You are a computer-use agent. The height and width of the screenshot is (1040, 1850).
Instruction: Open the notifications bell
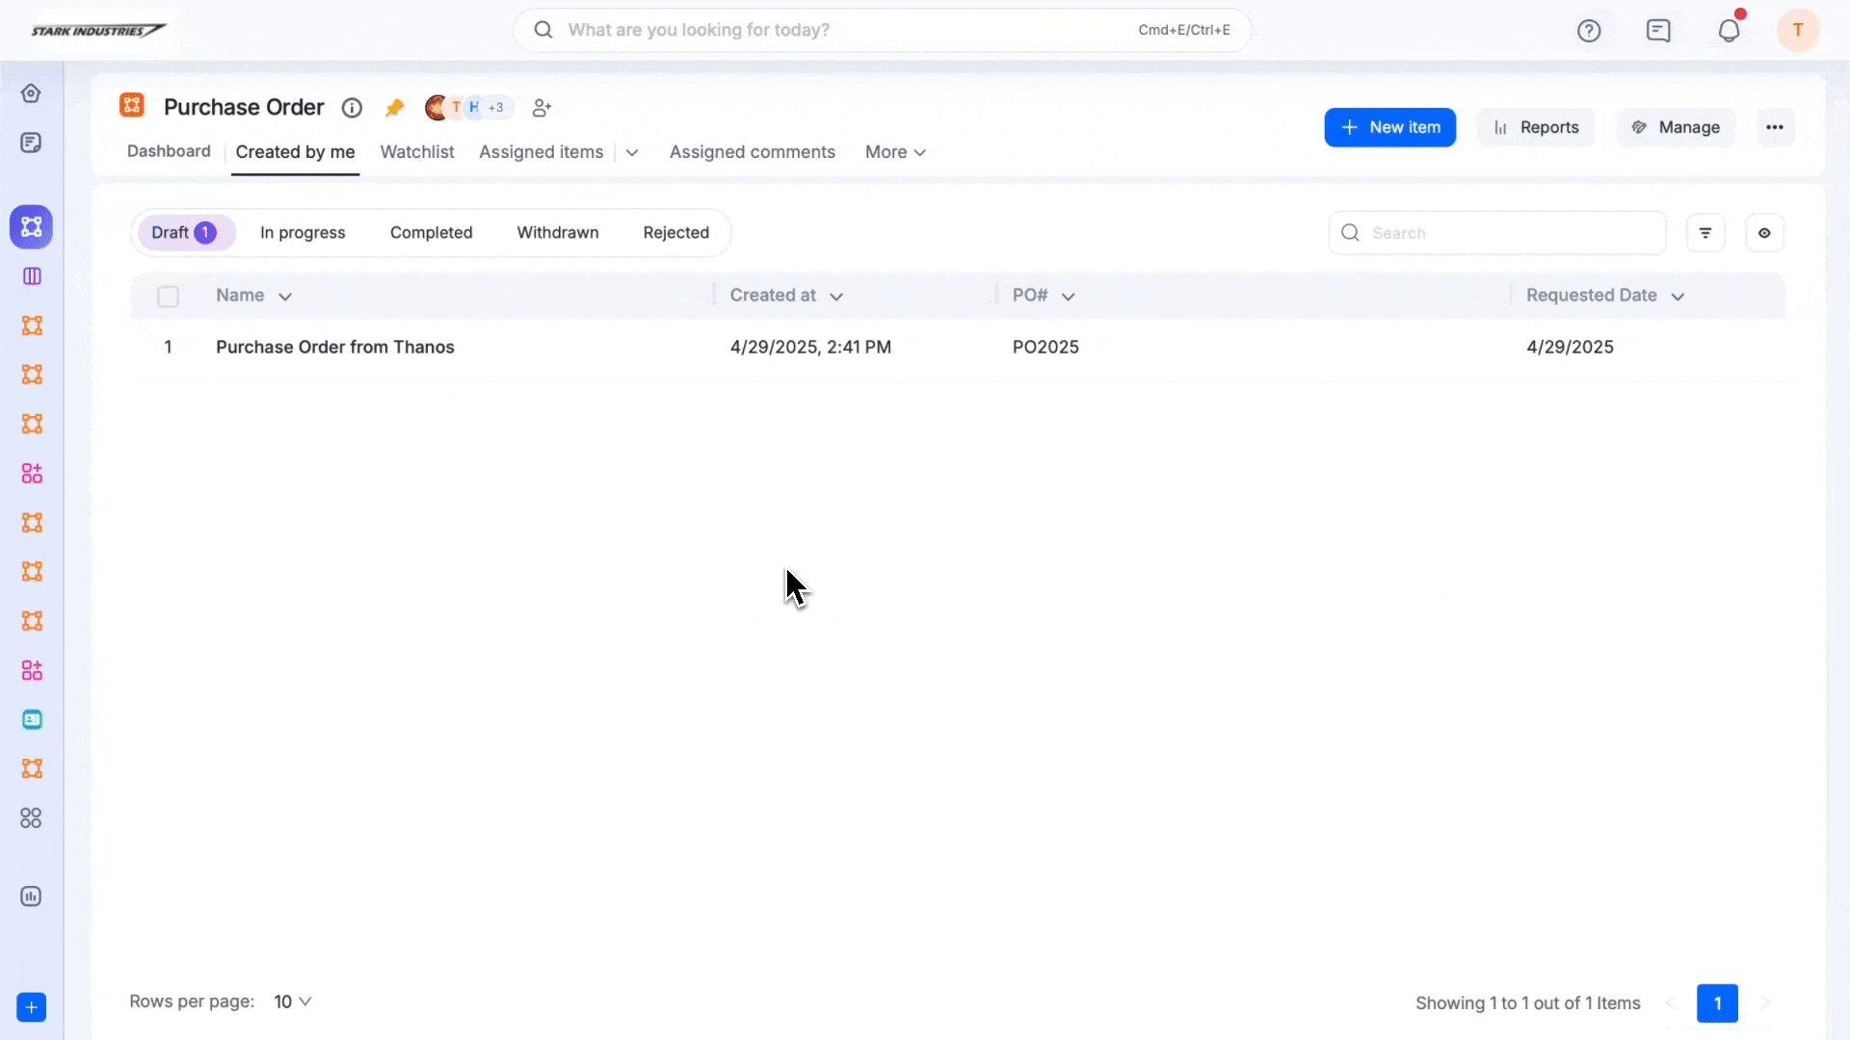1730,31
